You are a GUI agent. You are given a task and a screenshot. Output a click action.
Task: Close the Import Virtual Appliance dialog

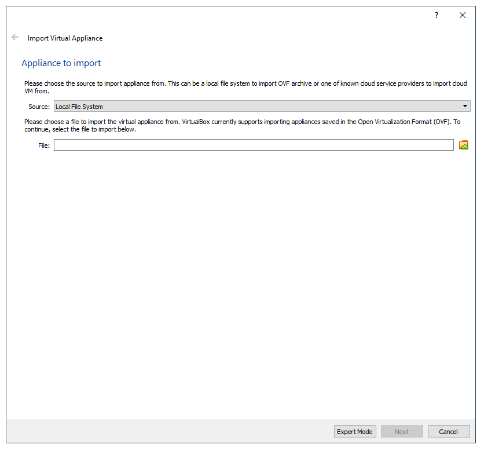(463, 15)
